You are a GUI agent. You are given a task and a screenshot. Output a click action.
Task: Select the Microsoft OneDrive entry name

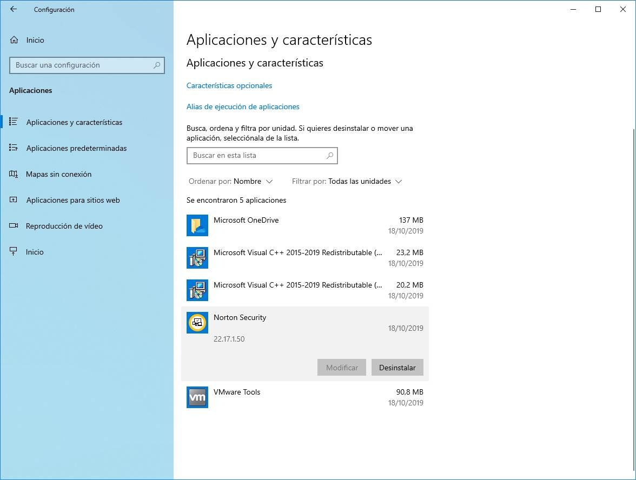click(246, 220)
